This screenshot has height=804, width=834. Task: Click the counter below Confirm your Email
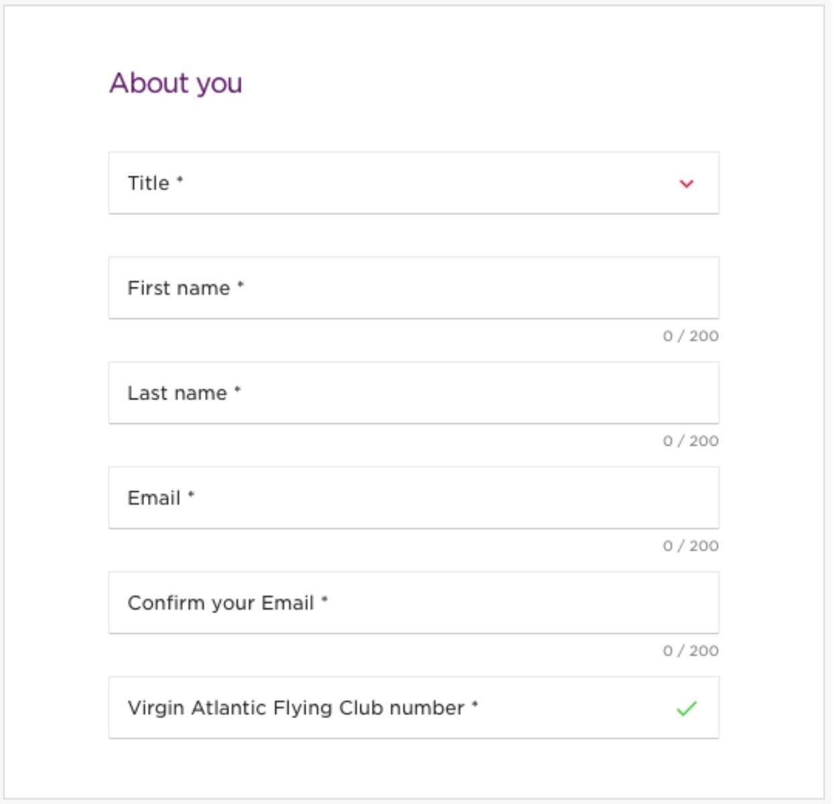tap(691, 651)
